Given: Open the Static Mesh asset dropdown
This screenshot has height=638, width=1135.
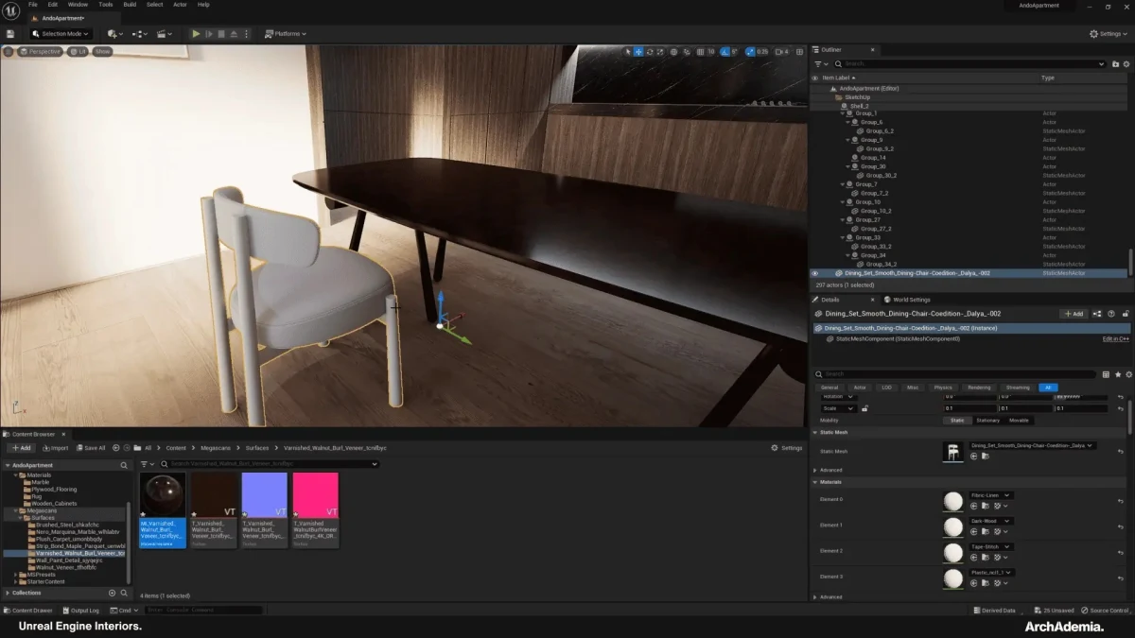Looking at the screenshot, I should click(x=1033, y=445).
